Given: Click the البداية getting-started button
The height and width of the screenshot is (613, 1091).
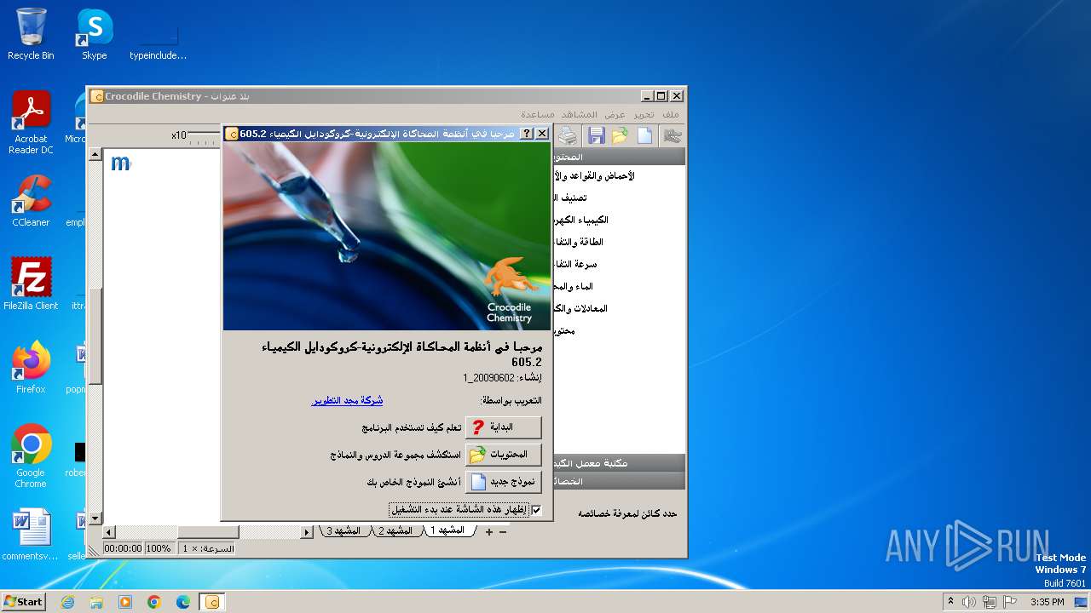Looking at the screenshot, I should [x=503, y=427].
